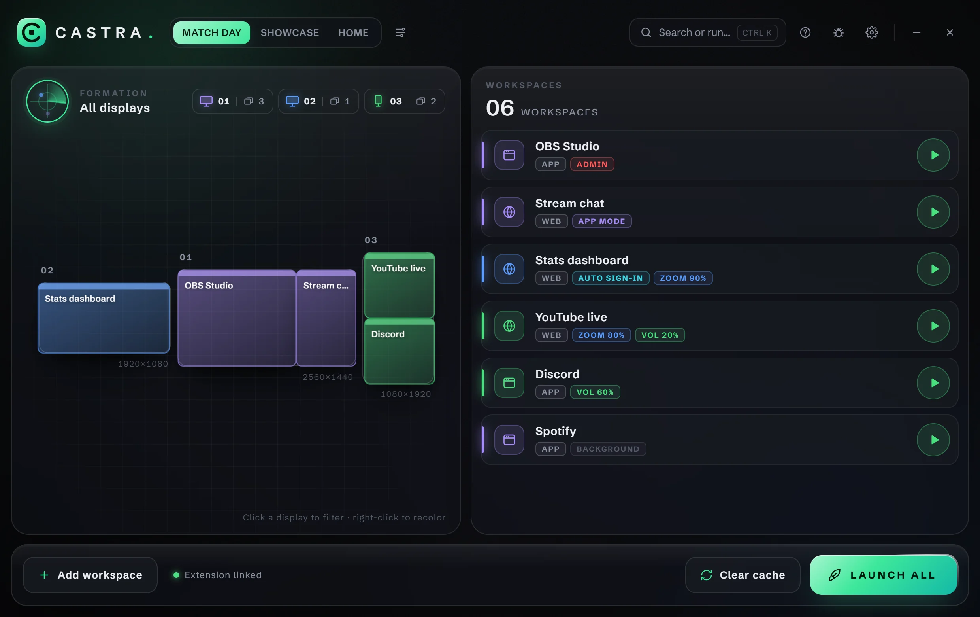Image resolution: width=980 pixels, height=617 pixels.
Task: Click the APP MODE tag on Stream chat
Action: coord(601,221)
